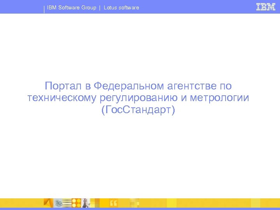Click the IBM logo in the header
This screenshot has height=210, width=280.
[x=266, y=7]
